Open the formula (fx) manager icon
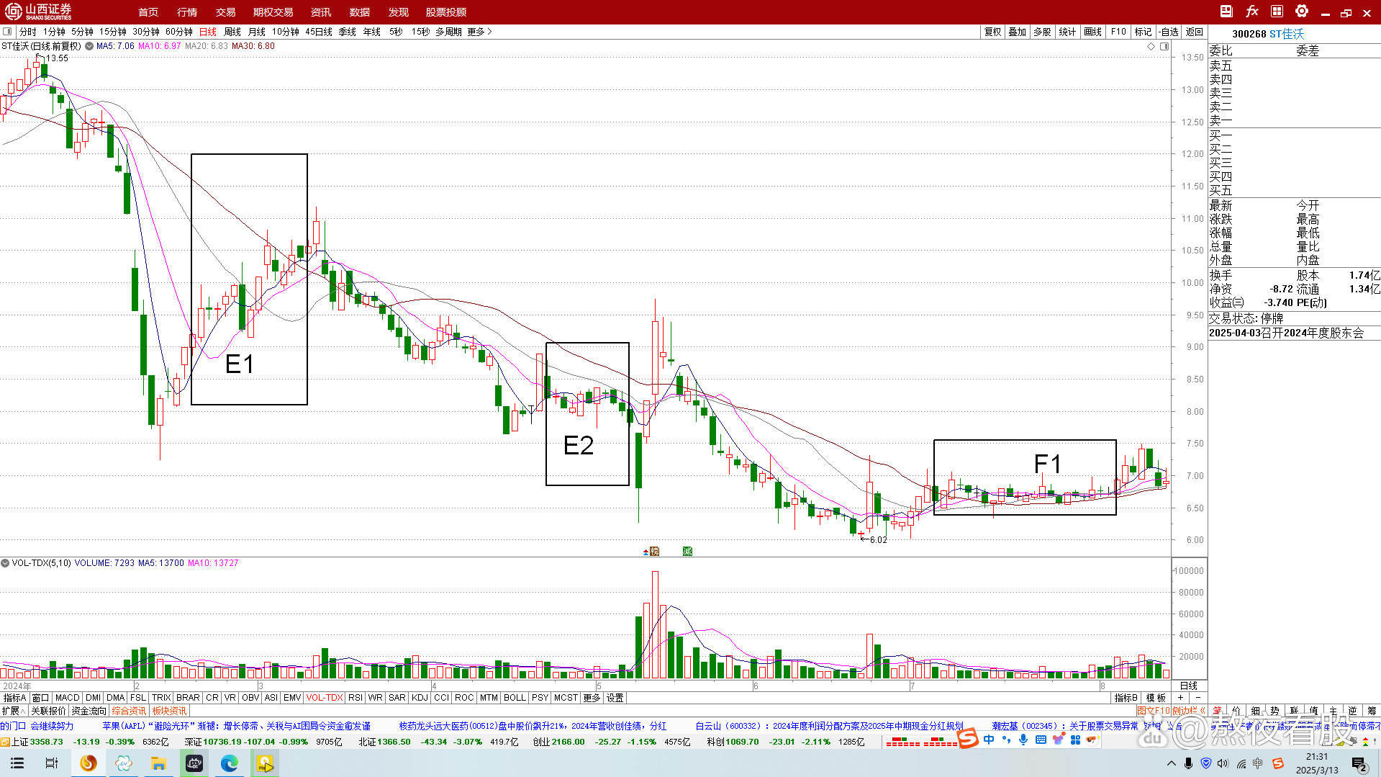1381x777 pixels. [x=1252, y=12]
